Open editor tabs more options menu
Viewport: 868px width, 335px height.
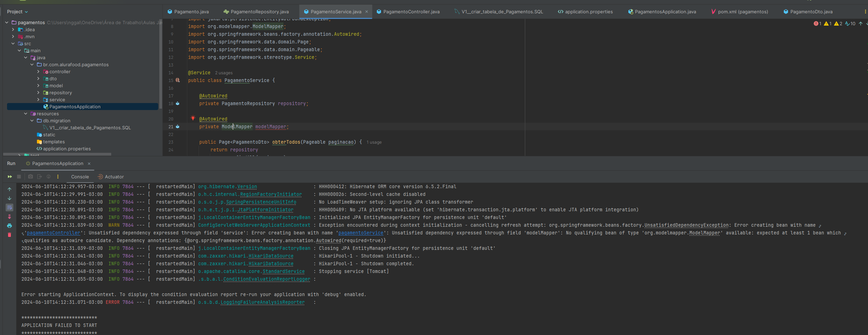[x=866, y=12]
